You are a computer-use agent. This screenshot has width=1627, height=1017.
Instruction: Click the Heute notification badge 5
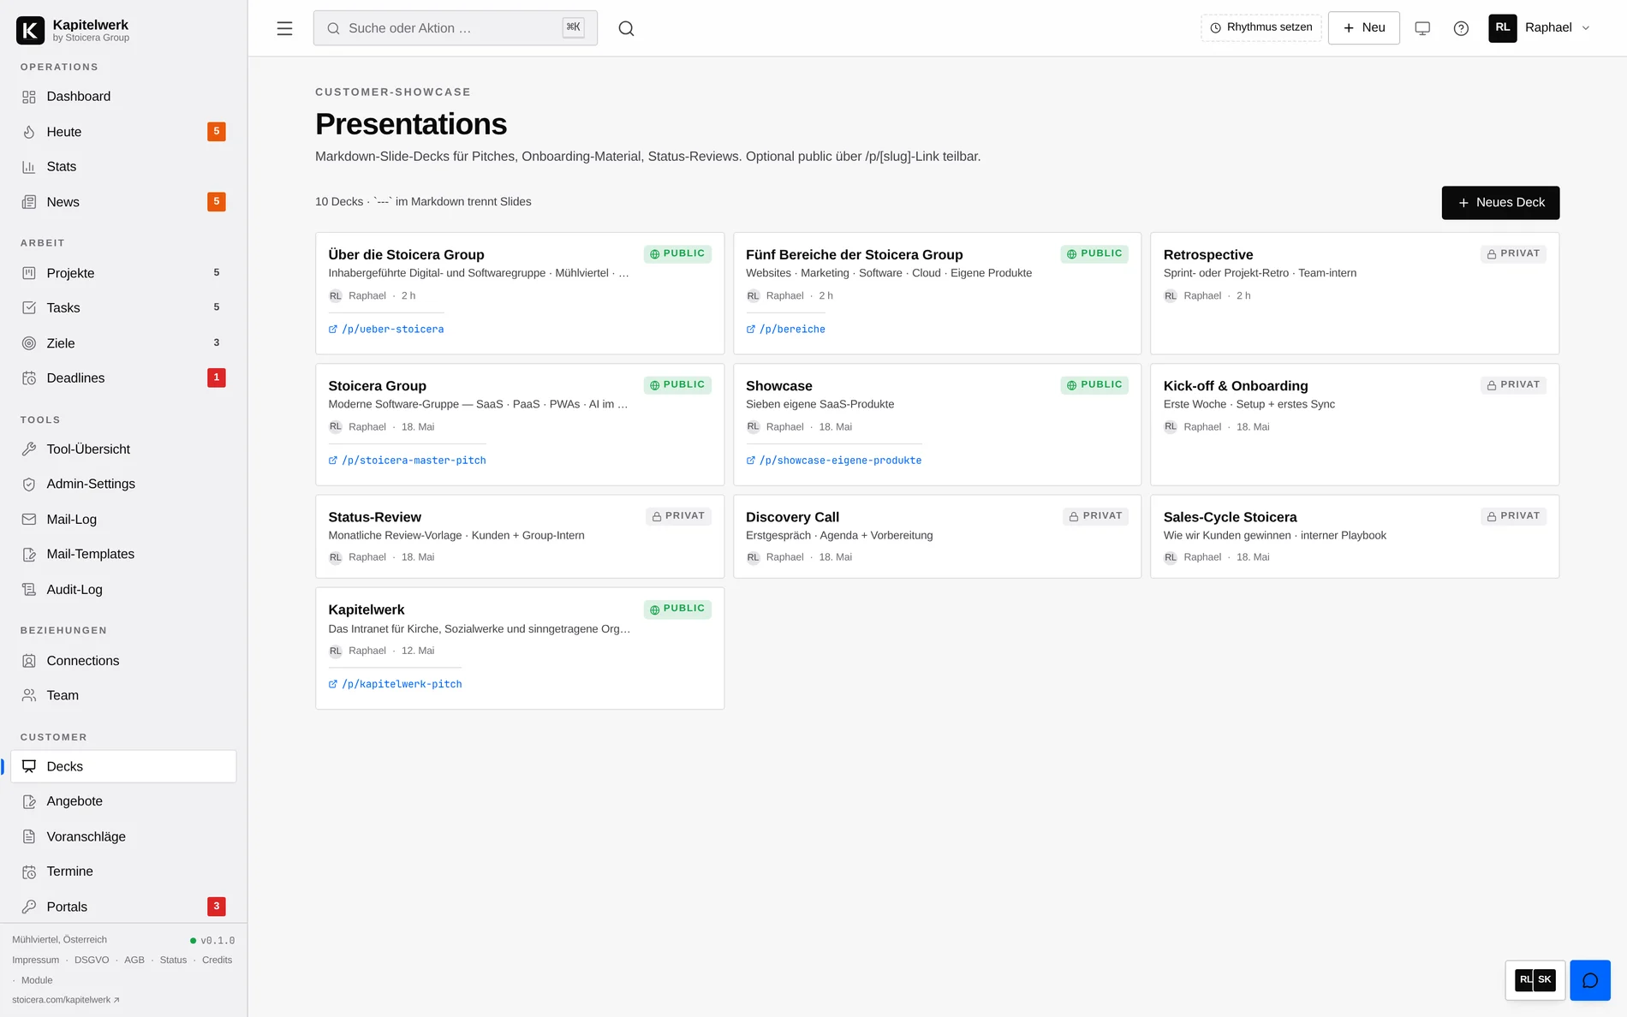click(x=217, y=132)
